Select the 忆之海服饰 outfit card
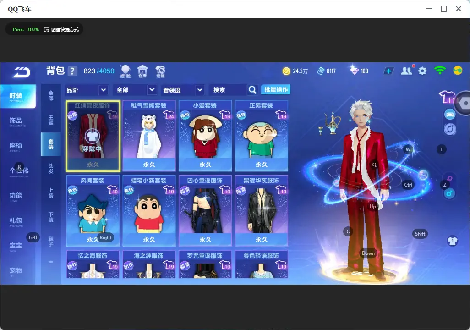Image resolution: width=470 pixels, height=330 pixels. [93, 264]
